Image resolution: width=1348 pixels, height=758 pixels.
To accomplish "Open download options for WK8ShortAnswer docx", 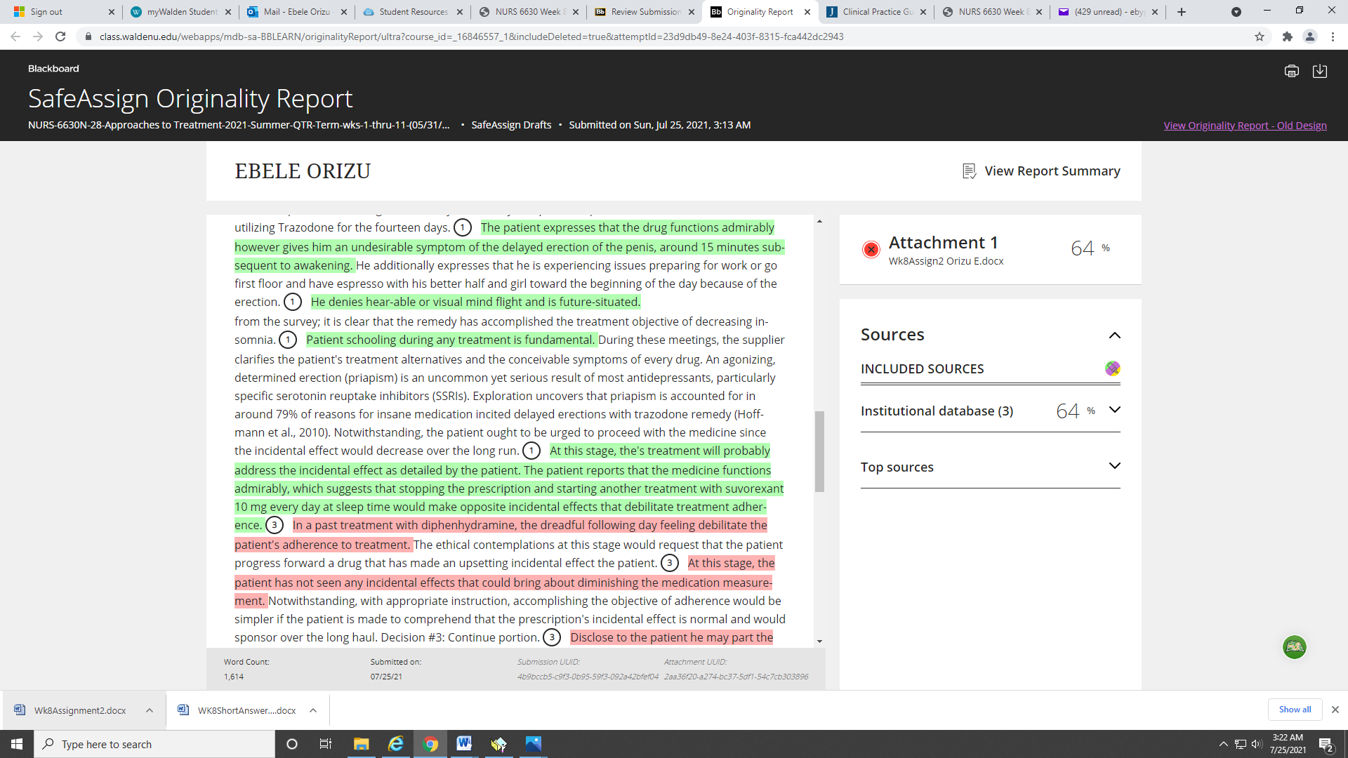I will coord(313,710).
